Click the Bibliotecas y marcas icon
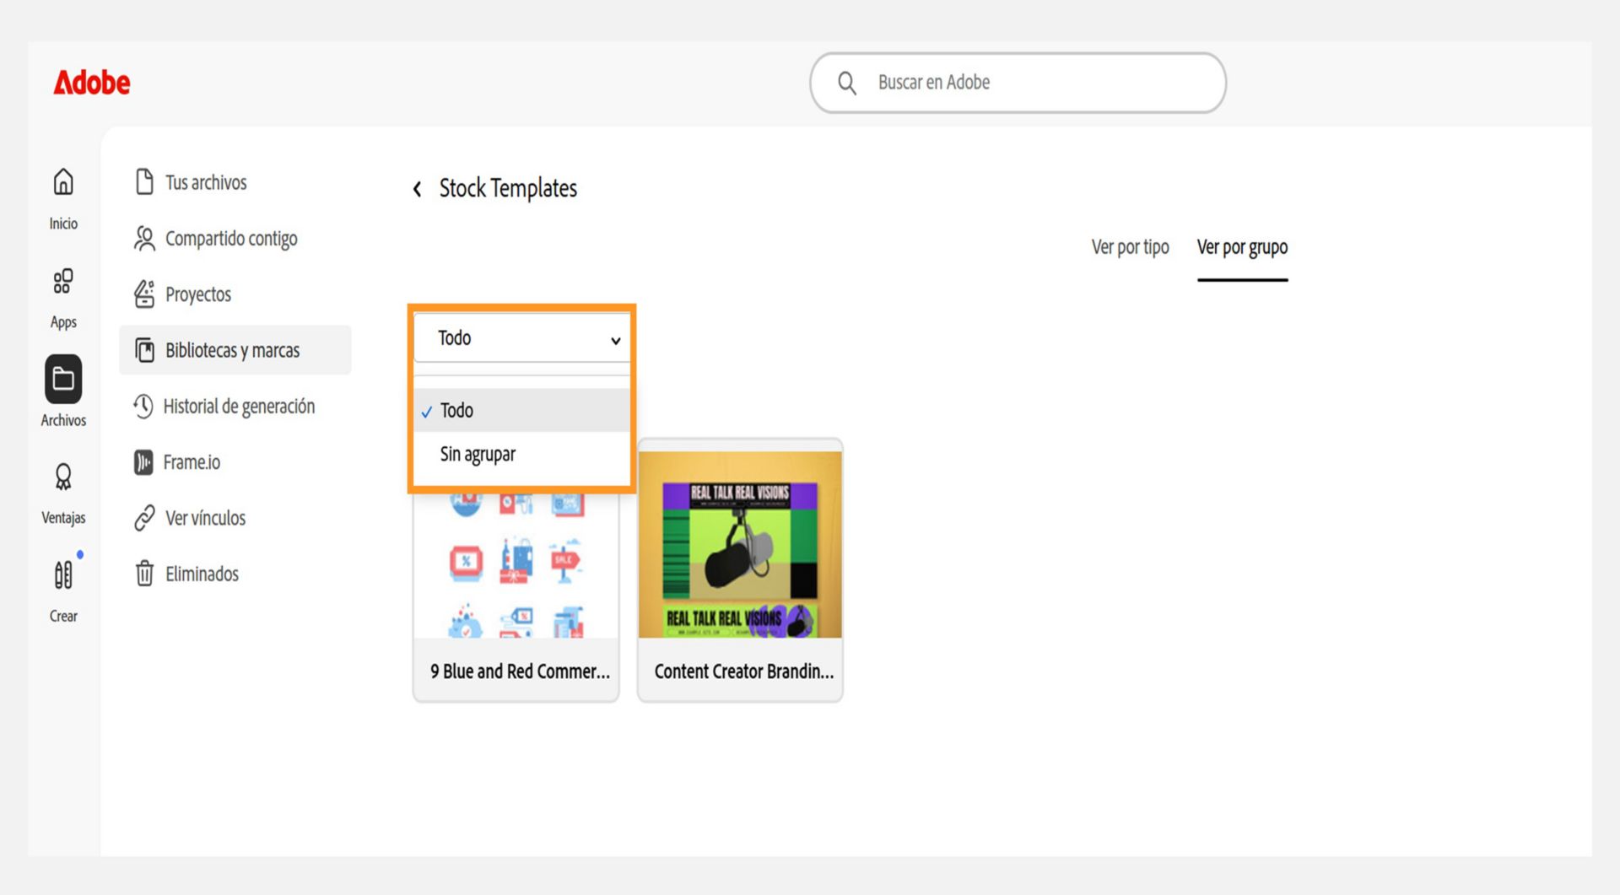This screenshot has height=895, width=1620. tap(144, 350)
